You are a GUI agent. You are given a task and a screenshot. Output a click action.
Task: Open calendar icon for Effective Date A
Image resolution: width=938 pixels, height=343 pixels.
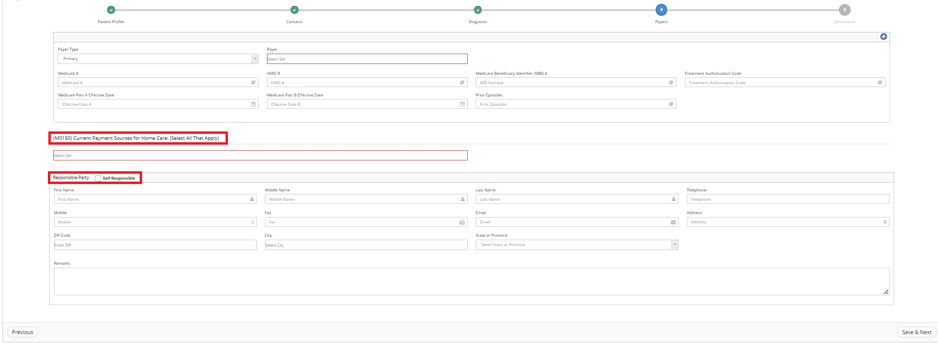pyautogui.click(x=253, y=104)
